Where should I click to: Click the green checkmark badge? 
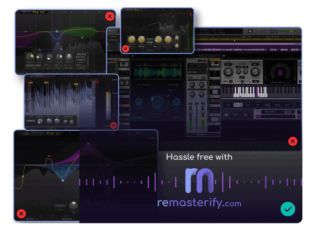click(x=288, y=209)
